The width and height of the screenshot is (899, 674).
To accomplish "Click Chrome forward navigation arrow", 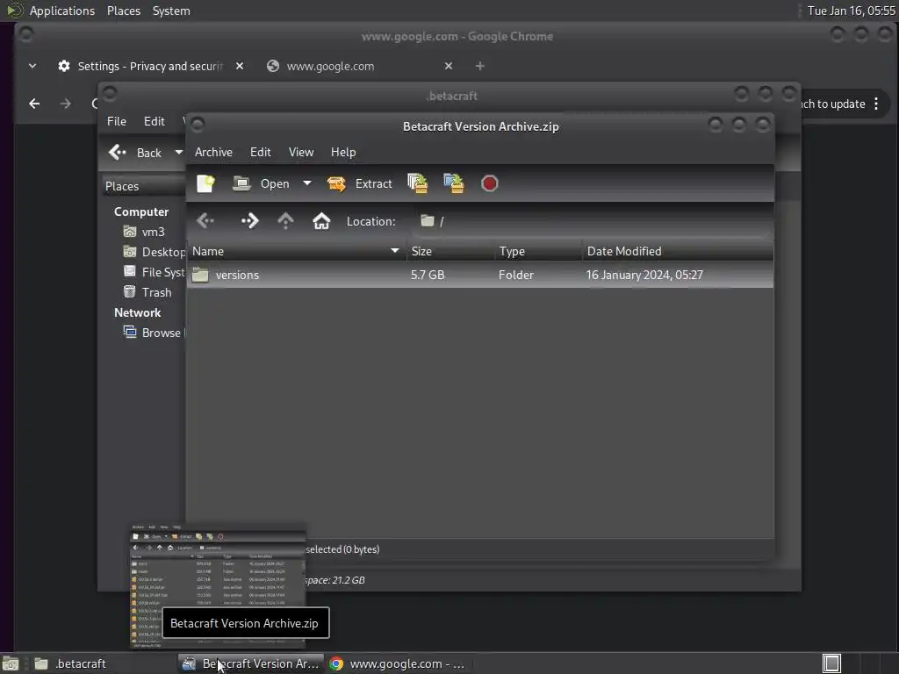I will coord(66,104).
